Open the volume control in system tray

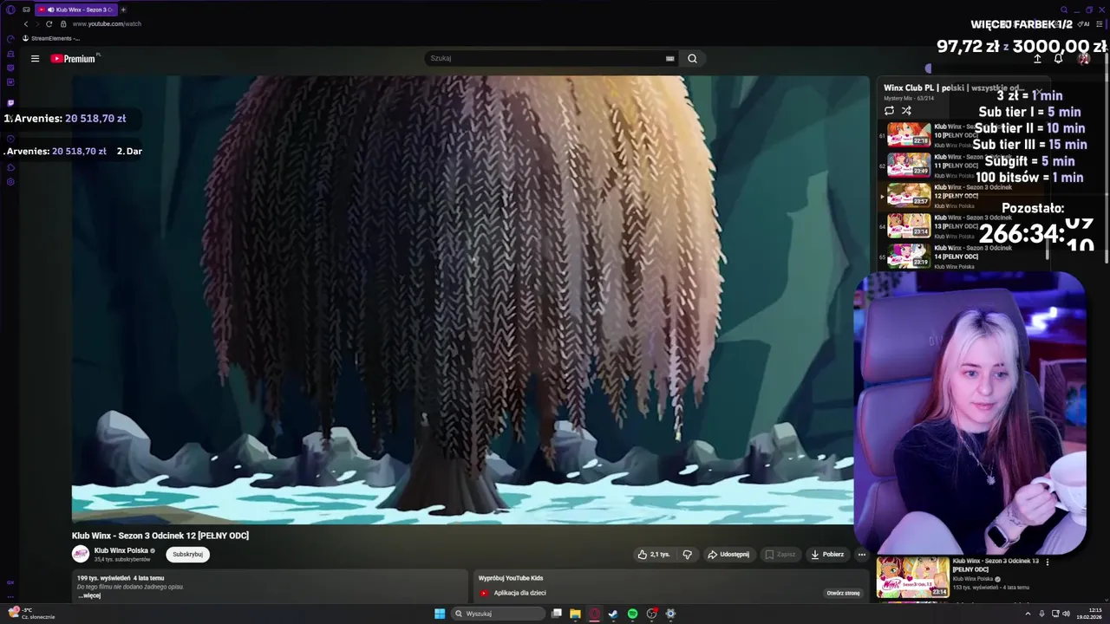tap(1066, 614)
